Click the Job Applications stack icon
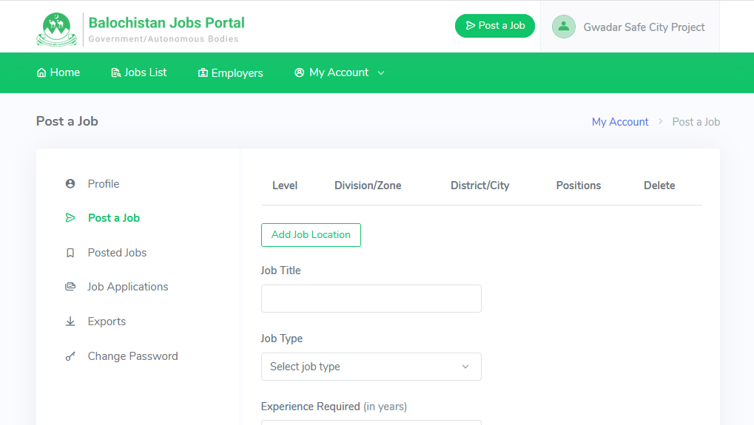This screenshot has height=425, width=754. click(x=70, y=287)
